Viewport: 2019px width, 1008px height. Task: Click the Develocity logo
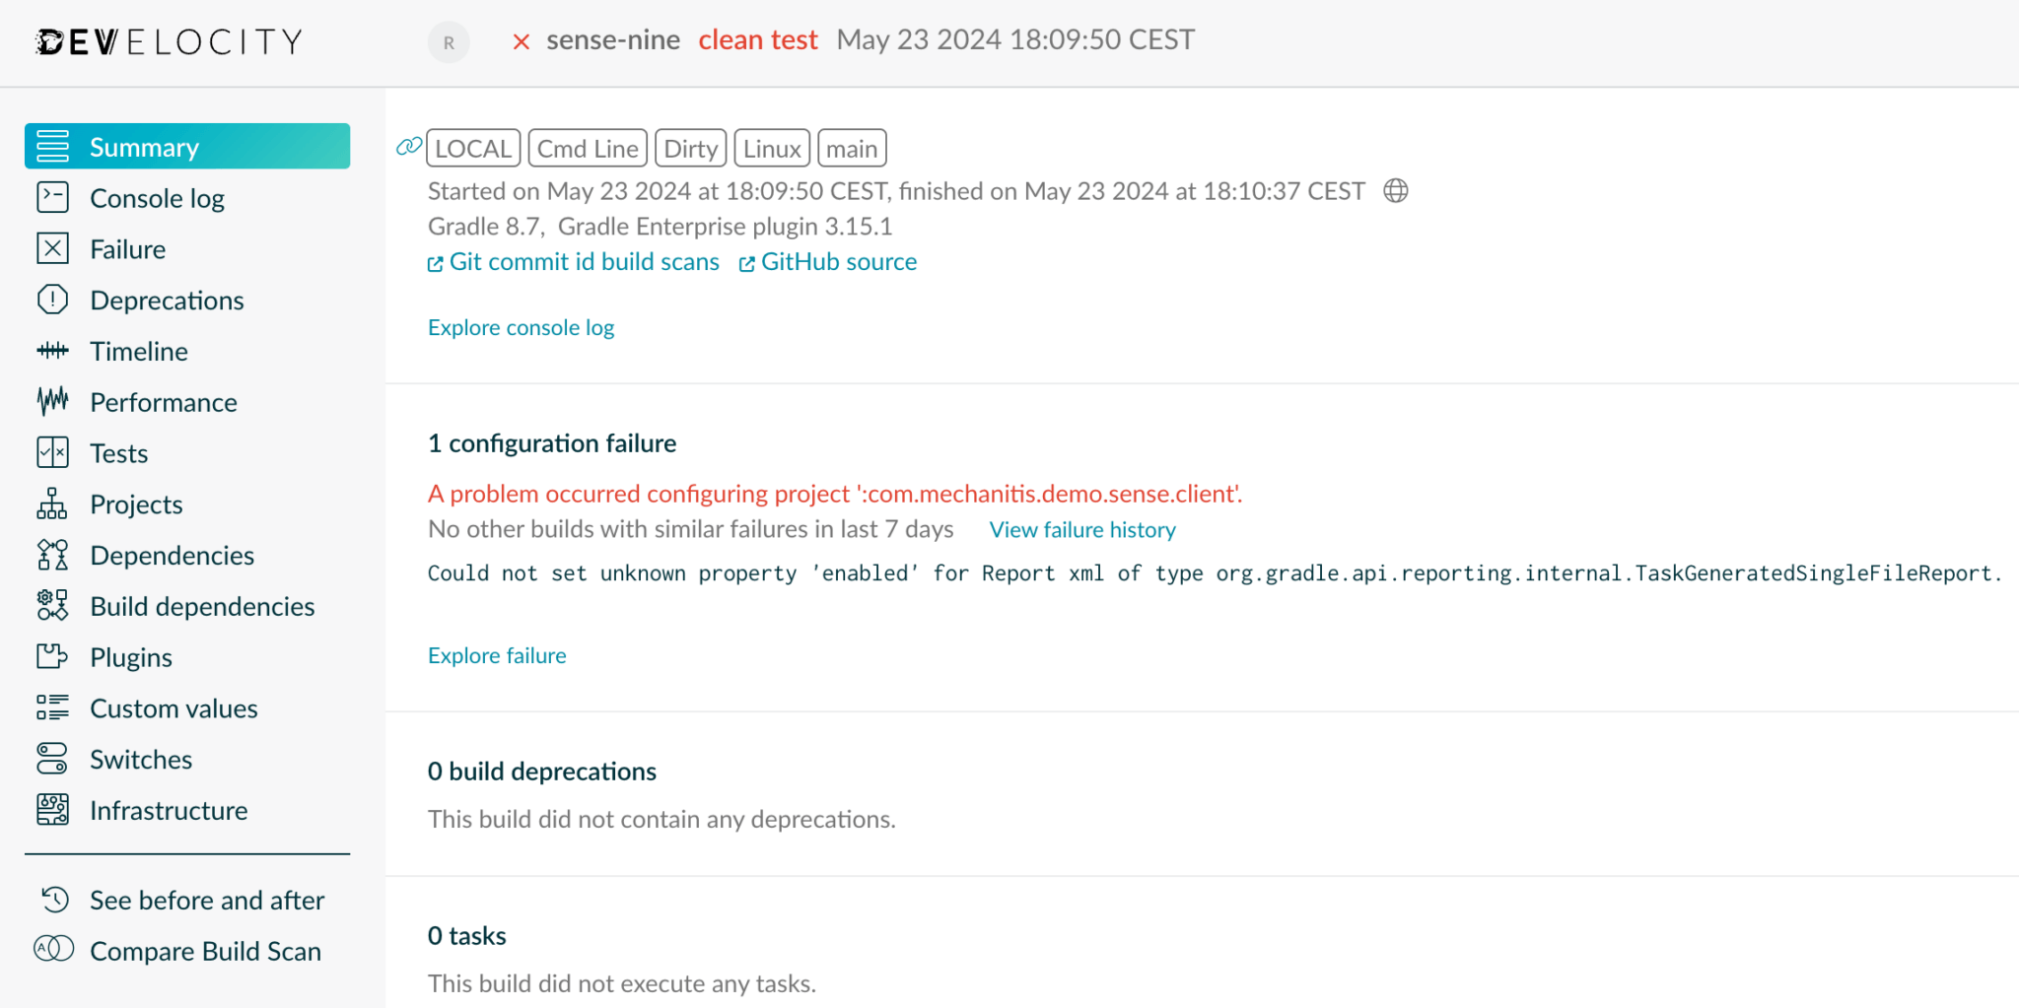coord(169,41)
